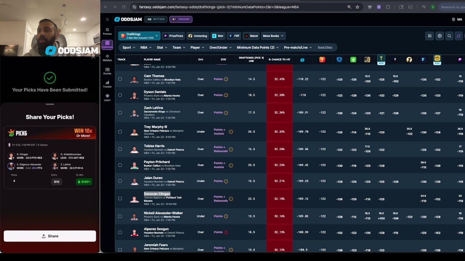
Task: Click the Share button in picks panel
Action: (50, 236)
